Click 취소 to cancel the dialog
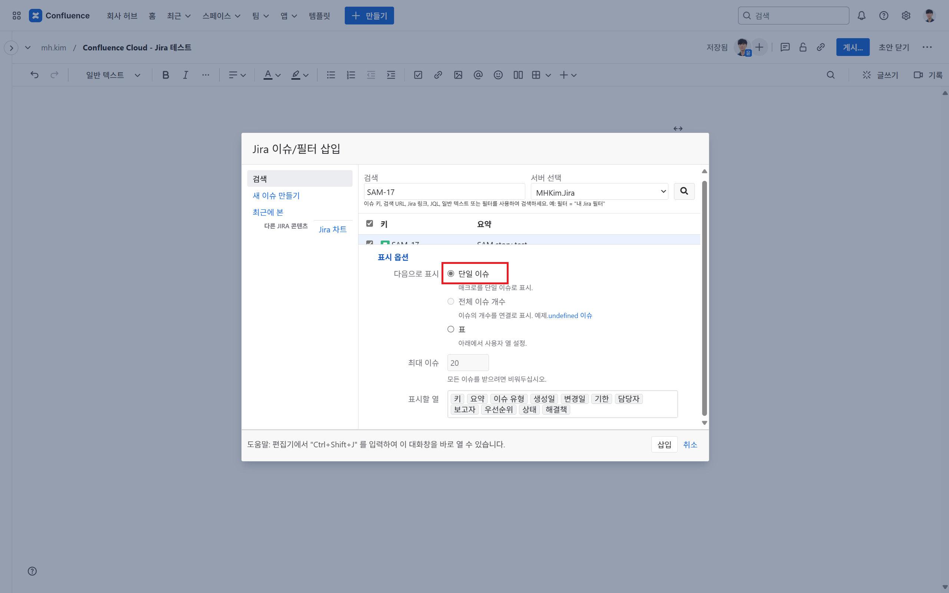The width and height of the screenshot is (949, 593). click(x=690, y=444)
